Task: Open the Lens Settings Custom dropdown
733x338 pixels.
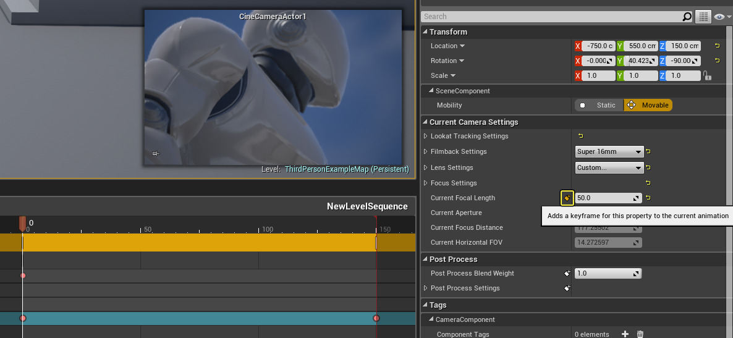Action: coord(609,167)
